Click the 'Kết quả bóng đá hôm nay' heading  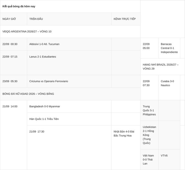click(x=19, y=6)
